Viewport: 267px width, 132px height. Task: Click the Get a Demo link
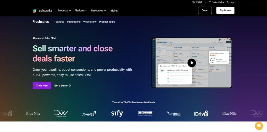[x=63, y=85]
